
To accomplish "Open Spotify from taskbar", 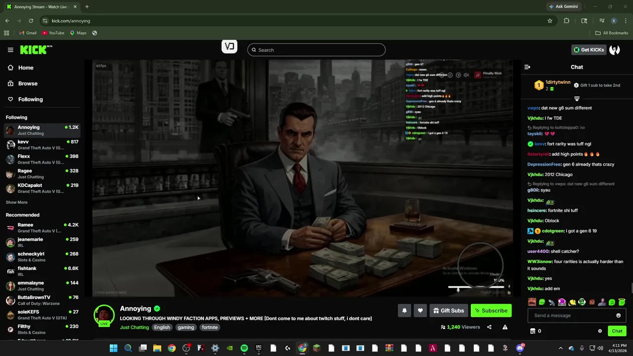I will click(244, 348).
